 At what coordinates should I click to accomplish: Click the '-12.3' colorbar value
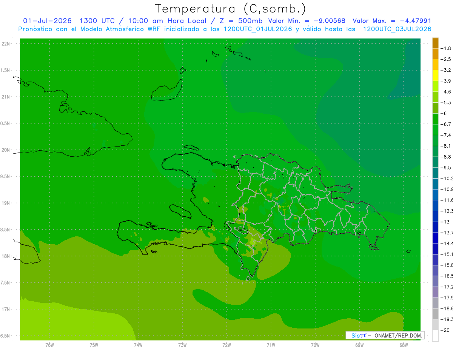[x=447, y=211]
